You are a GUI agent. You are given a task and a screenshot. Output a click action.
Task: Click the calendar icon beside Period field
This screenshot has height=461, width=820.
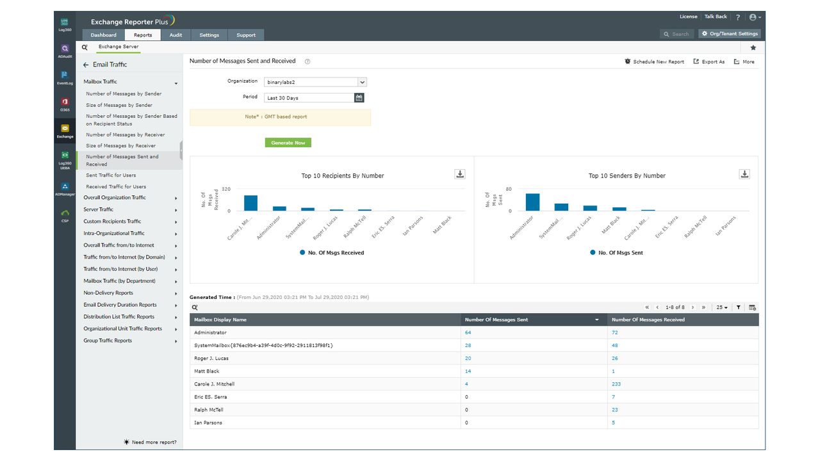click(x=359, y=97)
